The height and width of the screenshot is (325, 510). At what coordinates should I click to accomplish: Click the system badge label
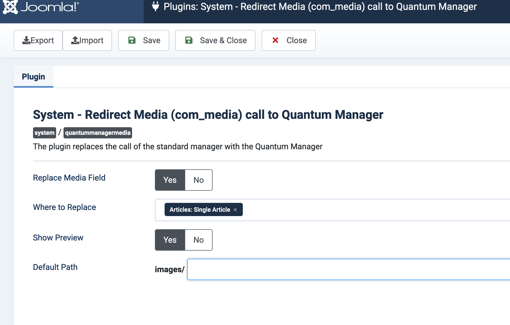tap(44, 133)
